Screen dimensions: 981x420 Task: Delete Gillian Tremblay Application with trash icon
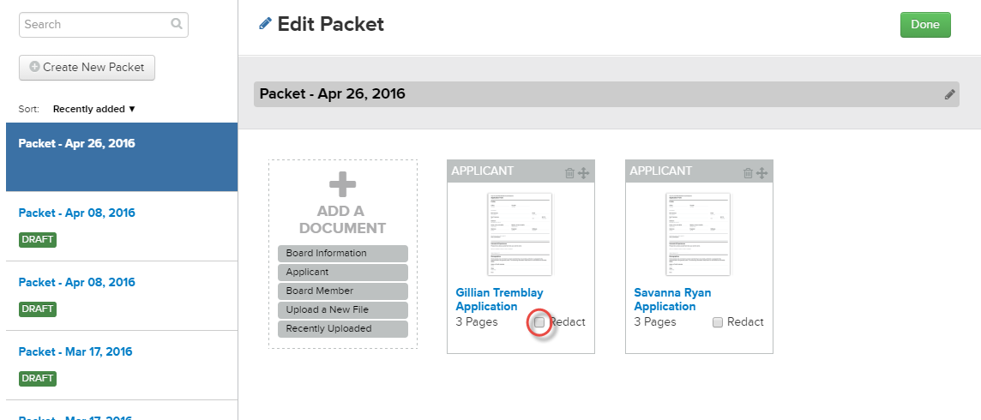coord(570,173)
